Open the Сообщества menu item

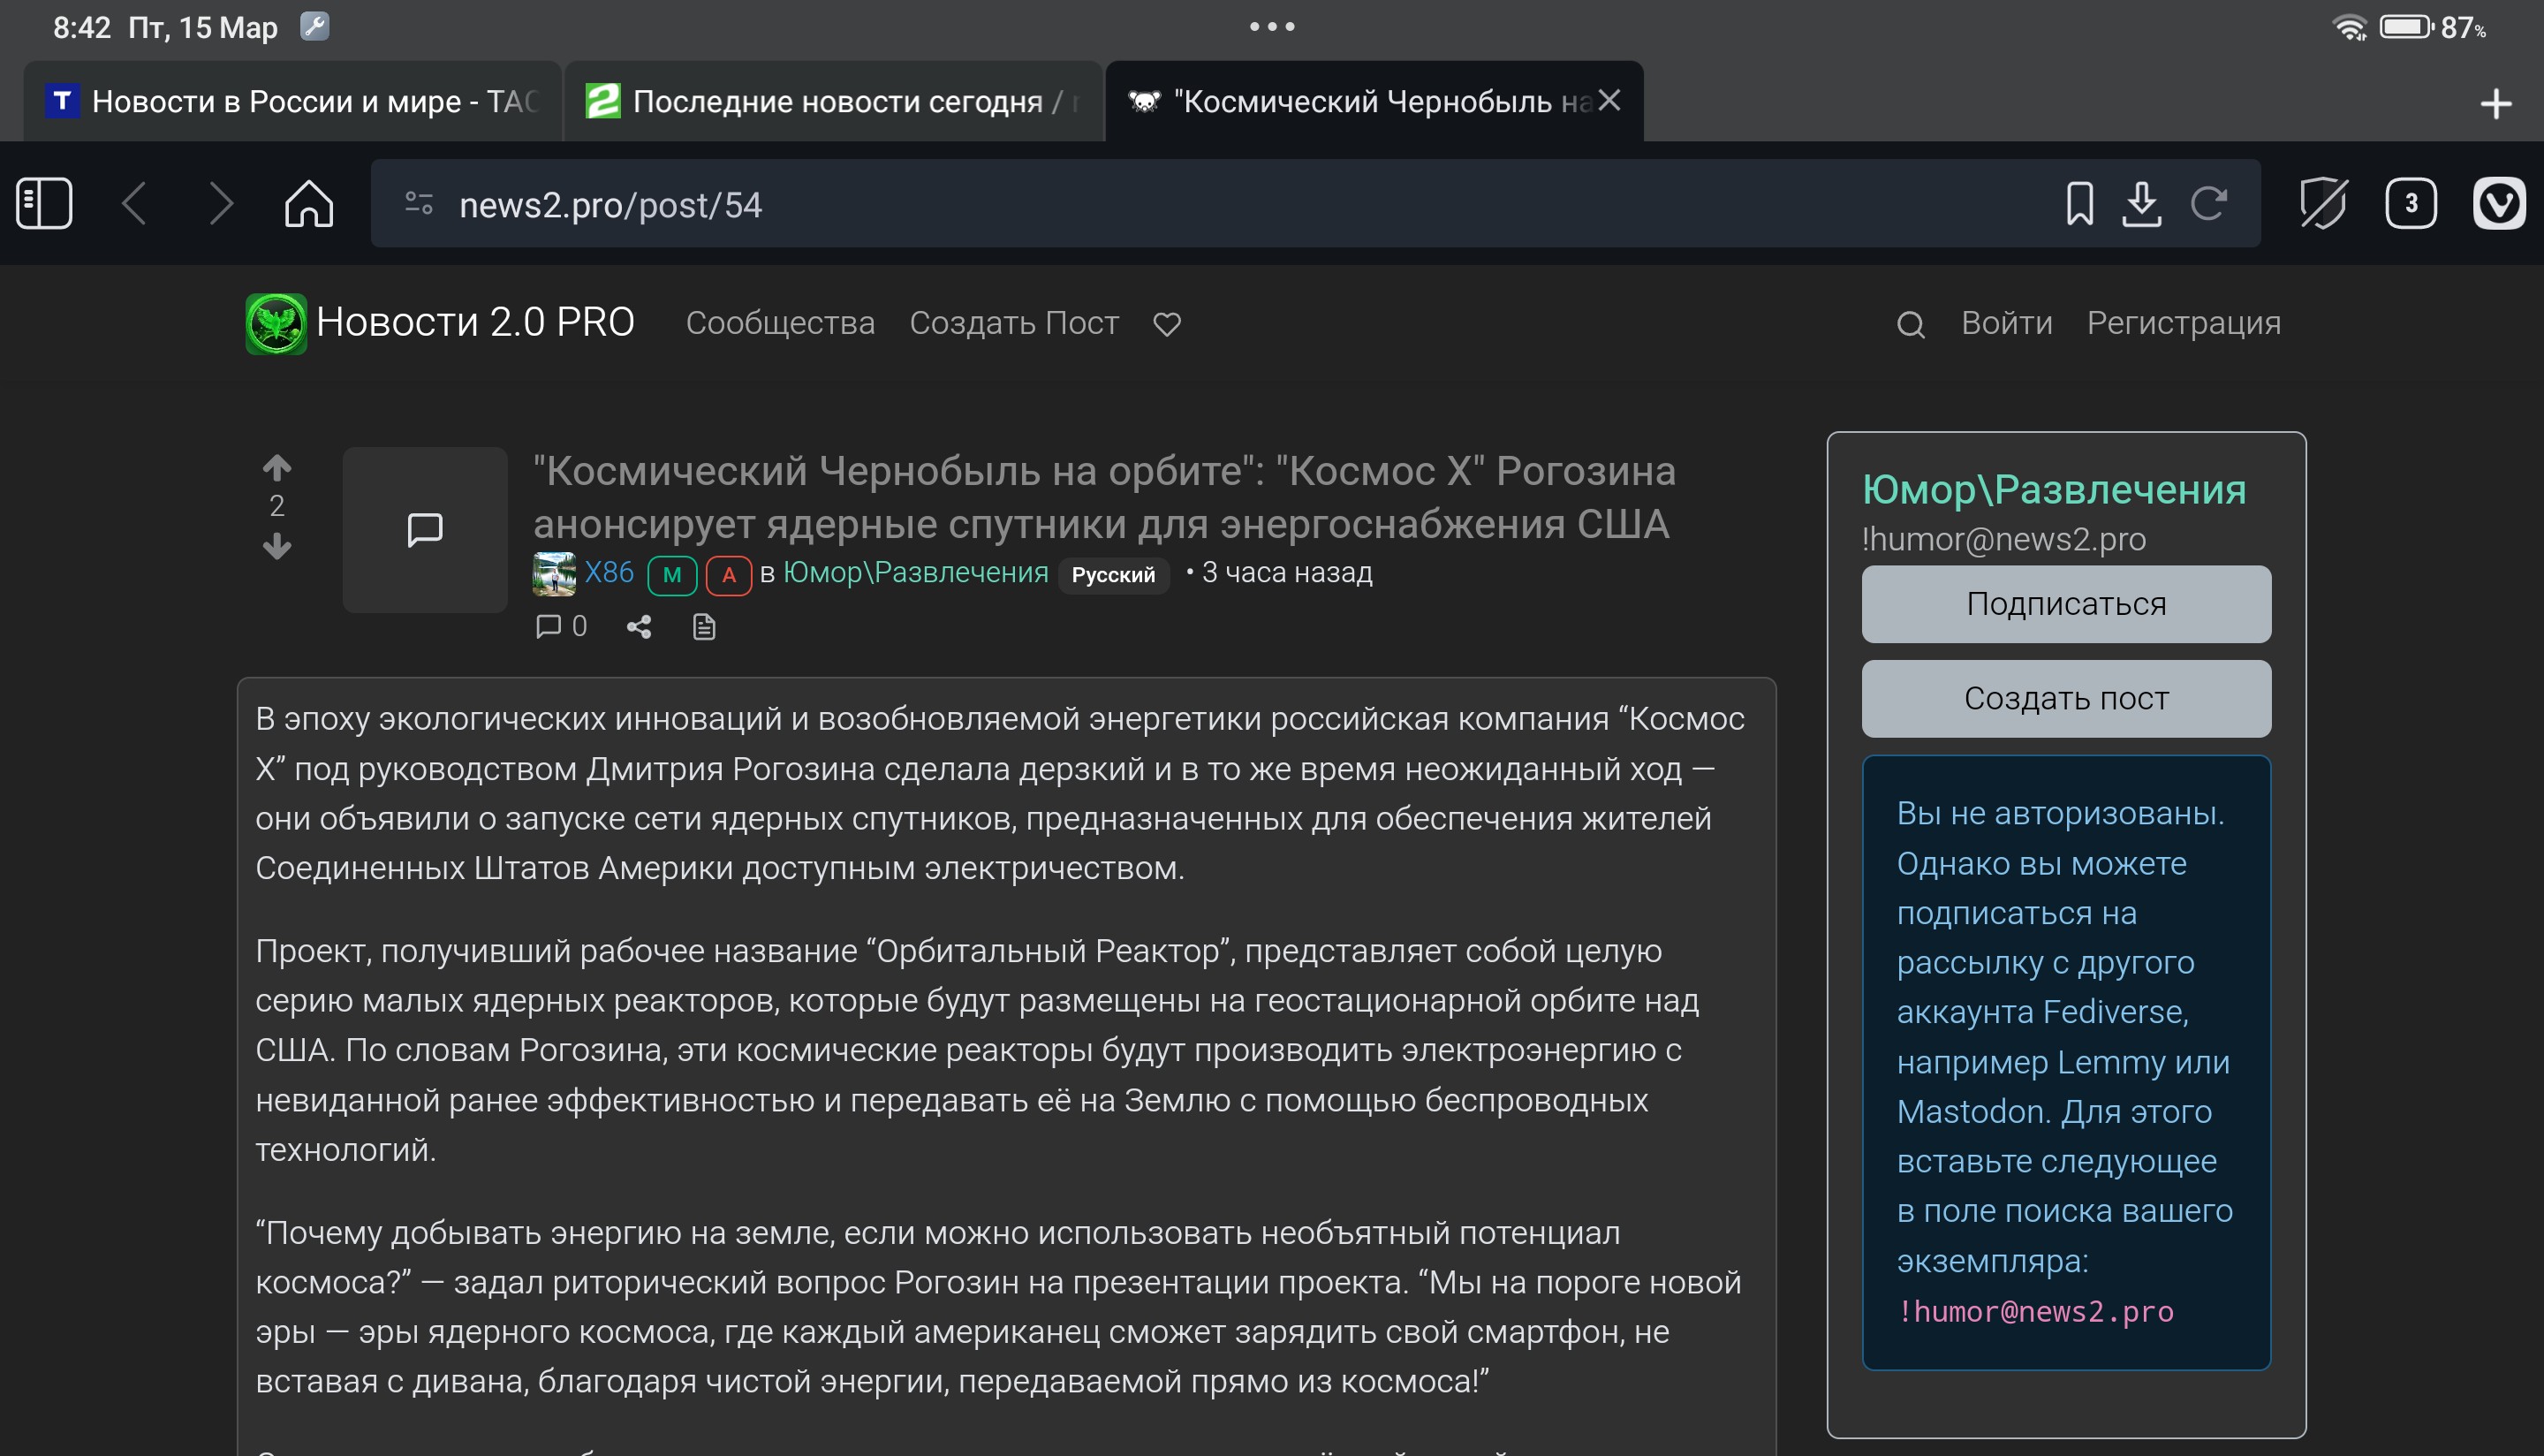(x=780, y=323)
